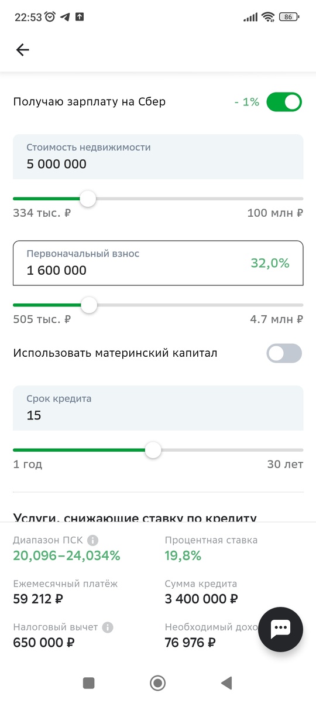This screenshot has width=316, height=703.
Task: Open recent apps with square button
Action: pos(89,682)
